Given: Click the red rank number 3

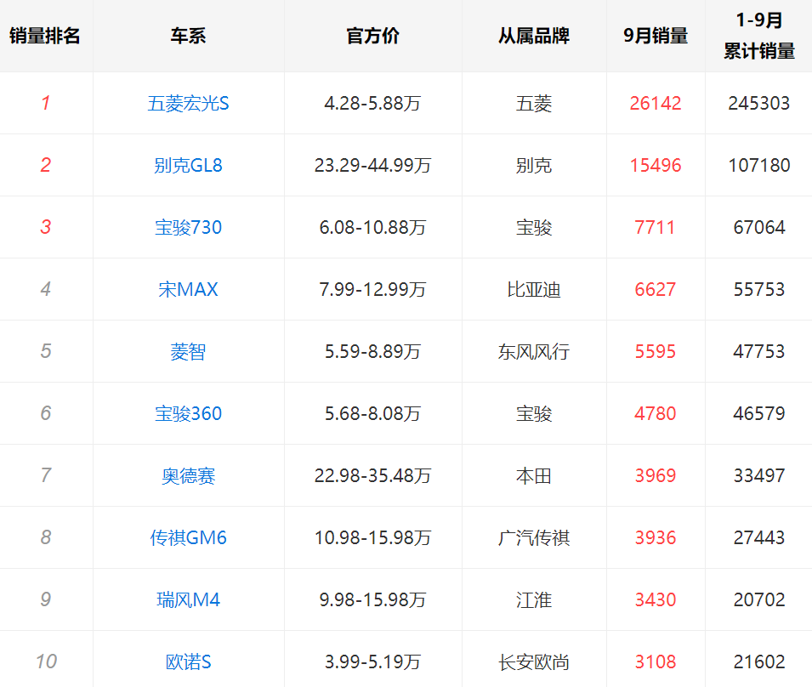Looking at the screenshot, I should [46, 227].
